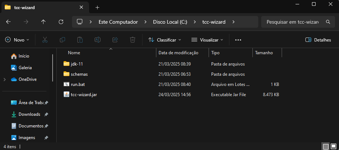This screenshot has height=150, width=339.
Task: Open the Novo dropdown menu
Action: click(18, 40)
